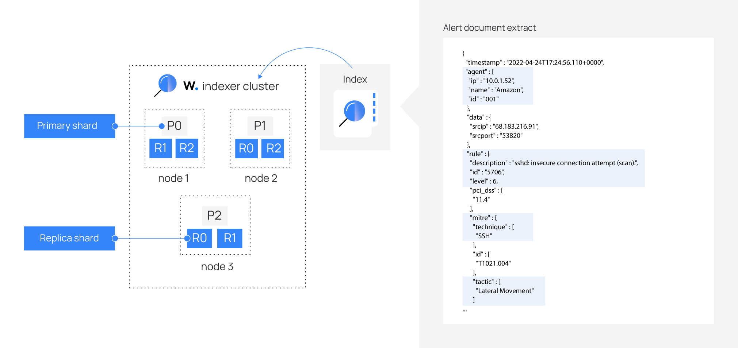Click the P0 primary shard in node 1

(174, 125)
